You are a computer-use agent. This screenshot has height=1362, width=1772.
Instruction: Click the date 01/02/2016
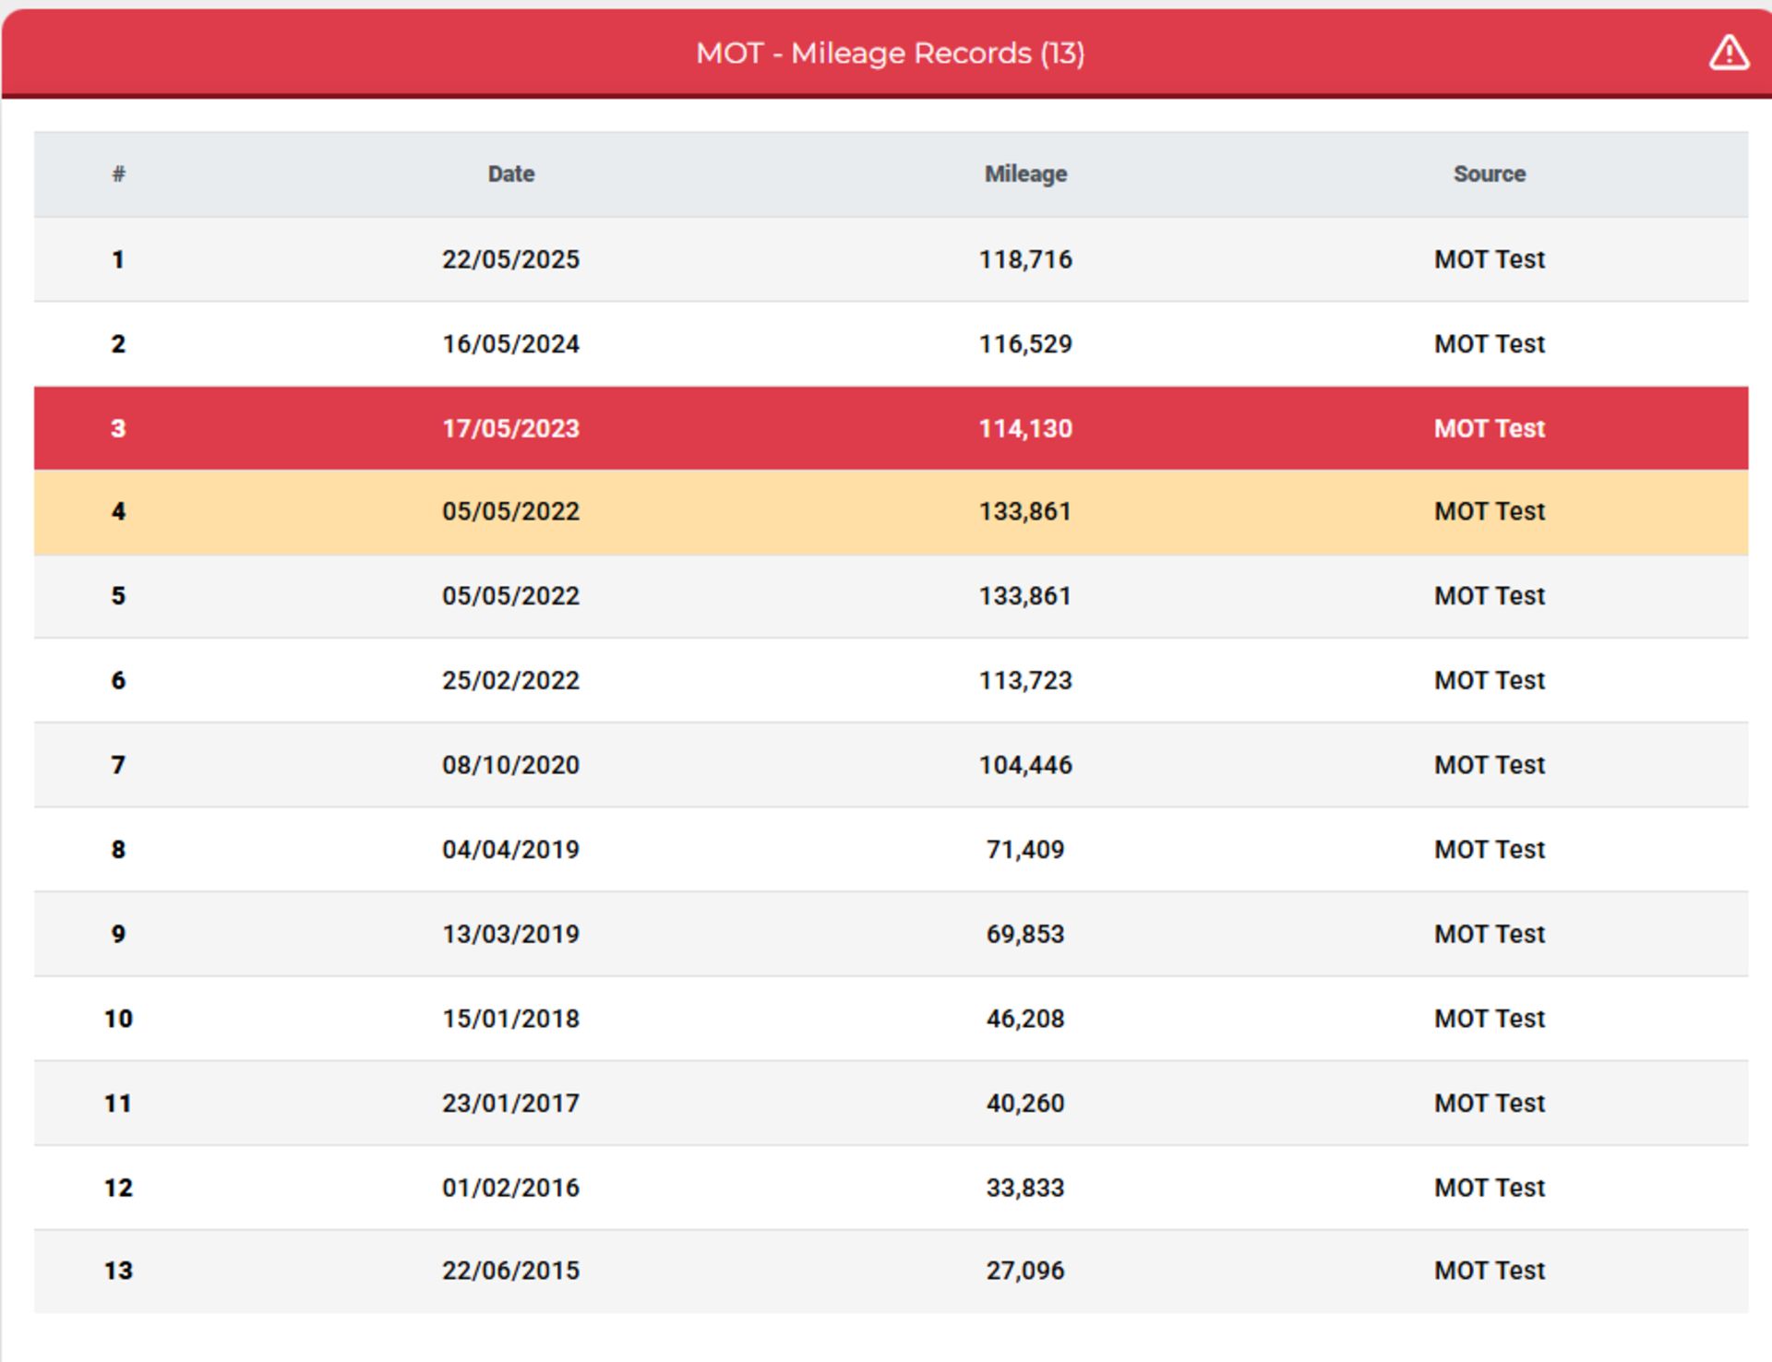[510, 1188]
